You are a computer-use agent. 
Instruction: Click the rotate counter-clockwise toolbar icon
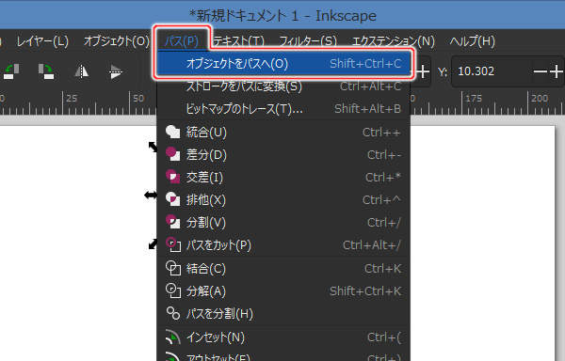tap(11, 71)
